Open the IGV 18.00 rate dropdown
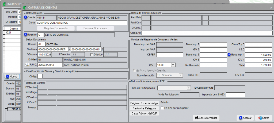Viewport: 274px width, 123px height. tap(173, 65)
